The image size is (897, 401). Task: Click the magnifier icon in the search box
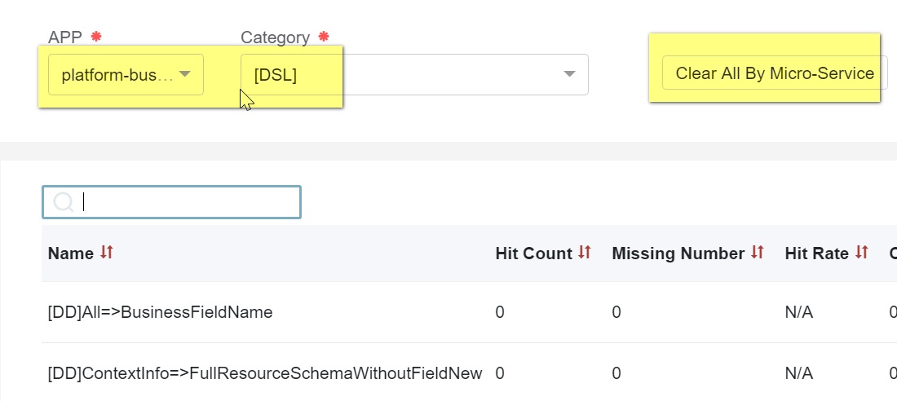click(x=63, y=202)
